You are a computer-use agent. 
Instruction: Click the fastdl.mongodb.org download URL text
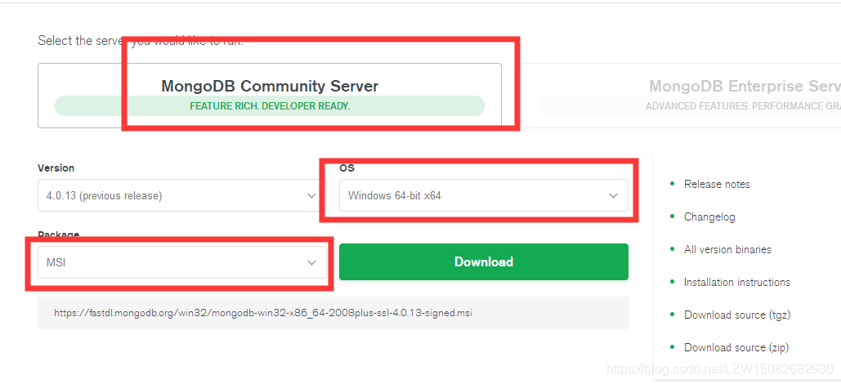tap(263, 313)
